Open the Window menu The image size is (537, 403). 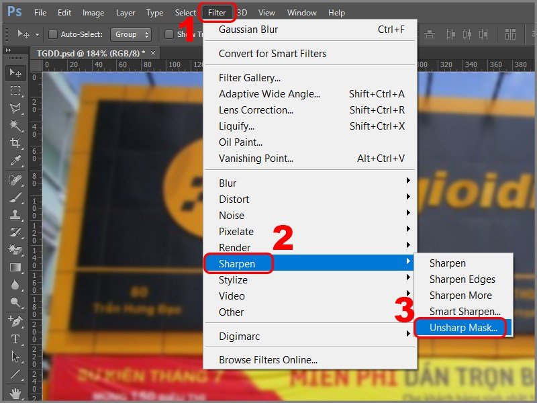coord(301,13)
